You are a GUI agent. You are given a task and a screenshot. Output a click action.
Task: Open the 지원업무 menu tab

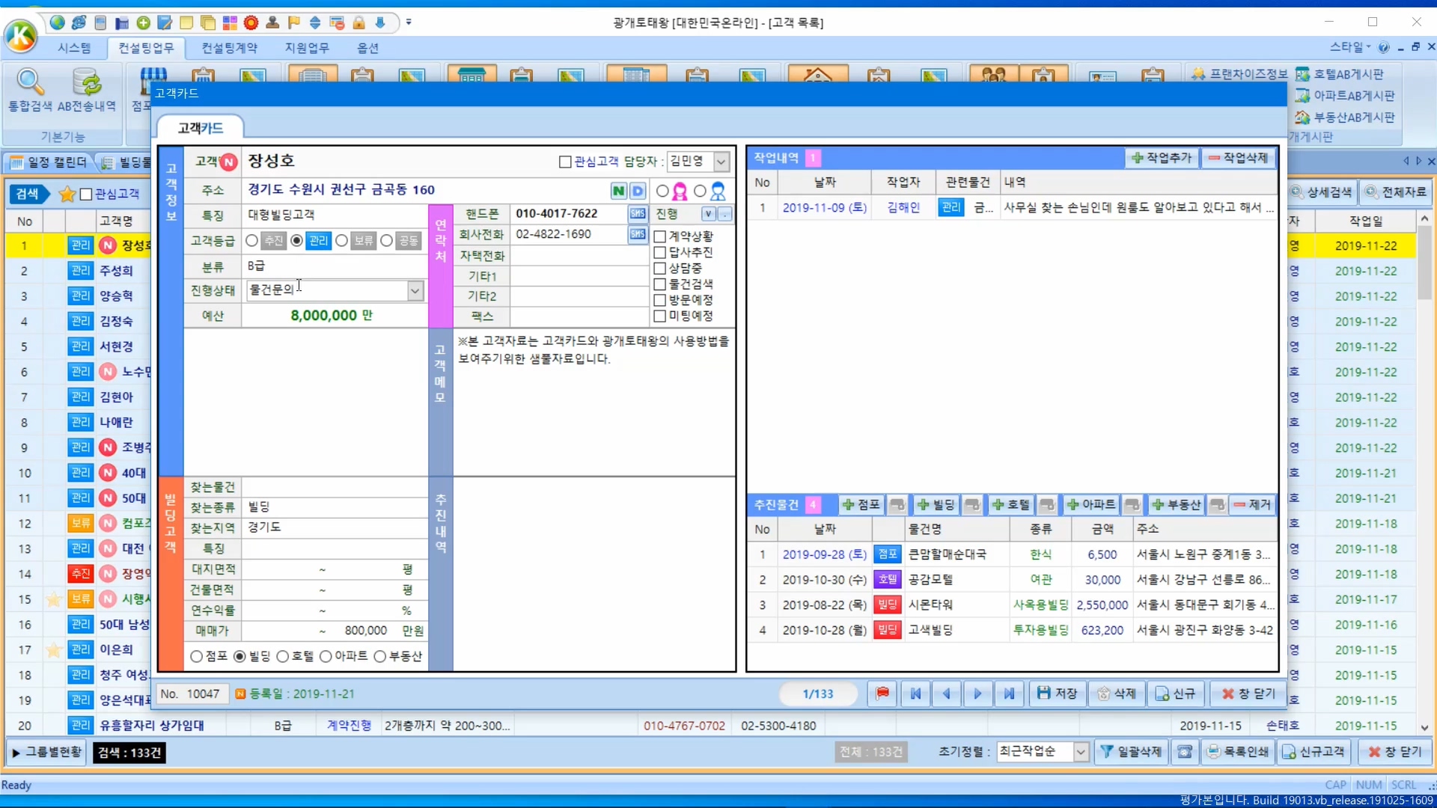coord(306,48)
